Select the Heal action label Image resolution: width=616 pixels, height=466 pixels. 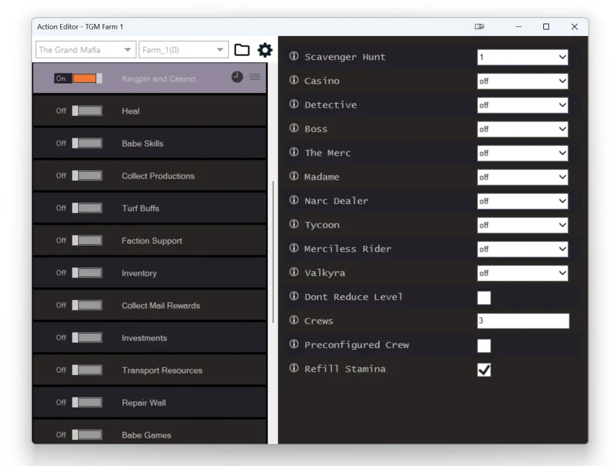coord(131,111)
